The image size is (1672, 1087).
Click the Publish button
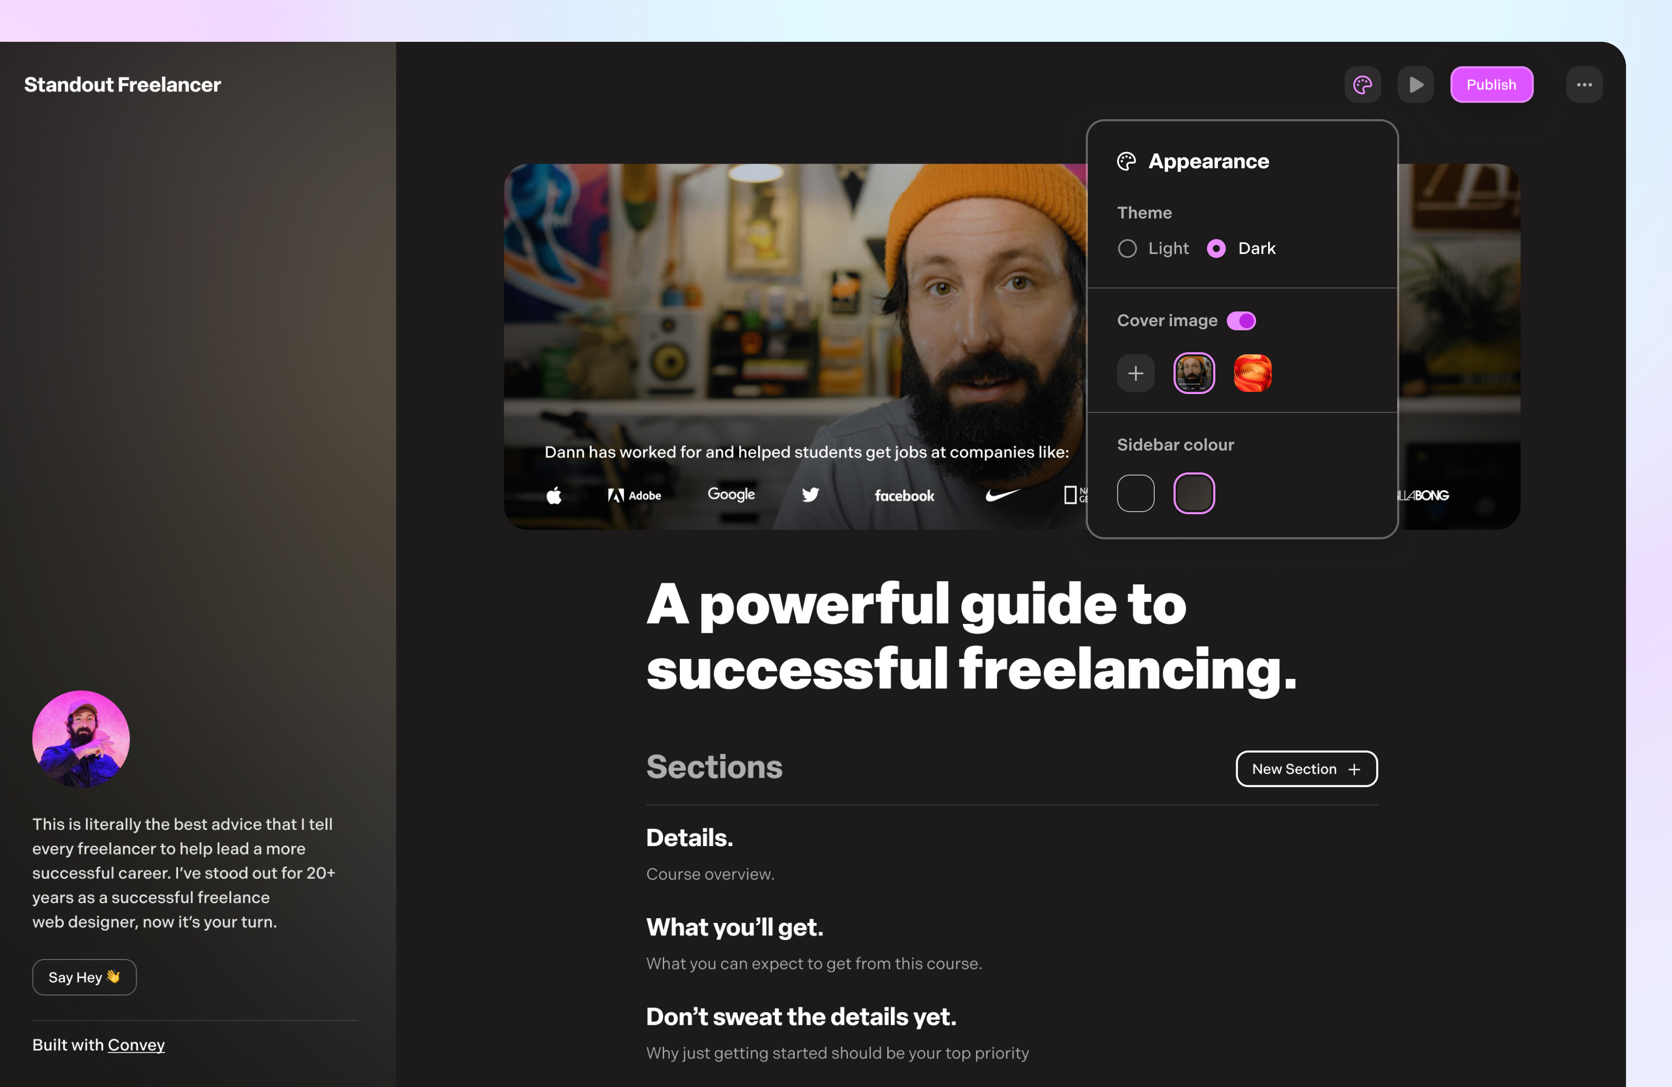click(x=1491, y=85)
